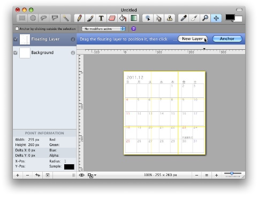Select the paint bucket fill tool
The image size is (258, 198).
tap(123, 18)
